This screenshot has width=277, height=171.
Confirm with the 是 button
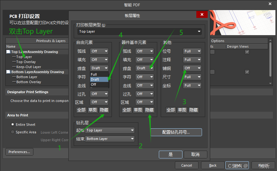pyautogui.click(x=171, y=154)
